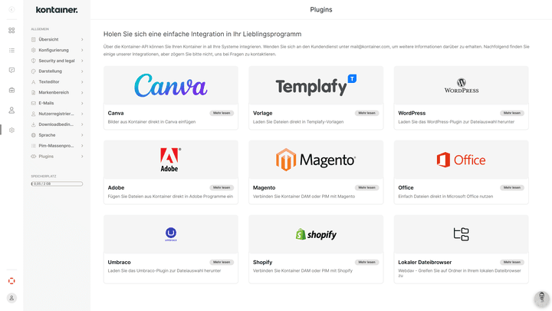Open the dashboard grid icon in left rail
This screenshot has height=311, width=552.
11,31
